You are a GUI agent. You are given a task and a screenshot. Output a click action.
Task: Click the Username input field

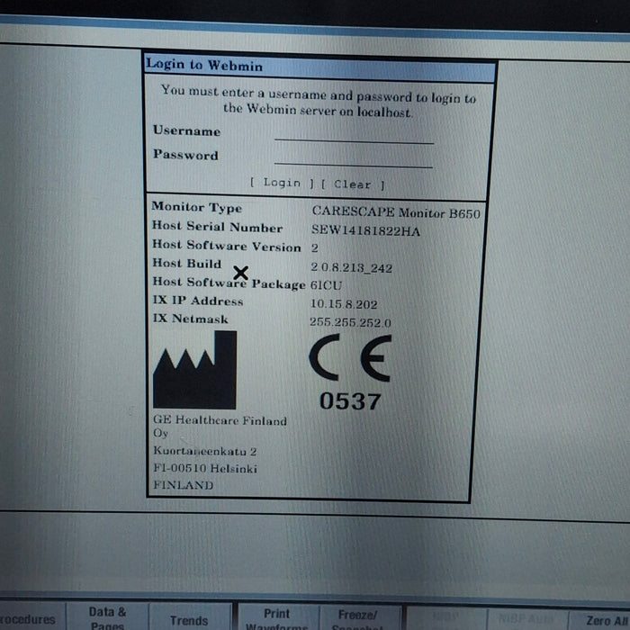(x=354, y=134)
